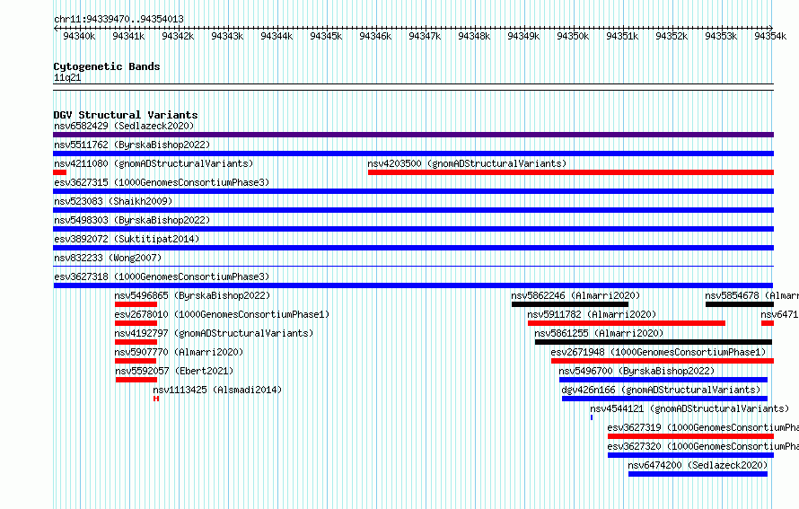Screen dimensions: 799x509
Task: Click the DGV Structural Variants track title
Action: [x=126, y=115]
